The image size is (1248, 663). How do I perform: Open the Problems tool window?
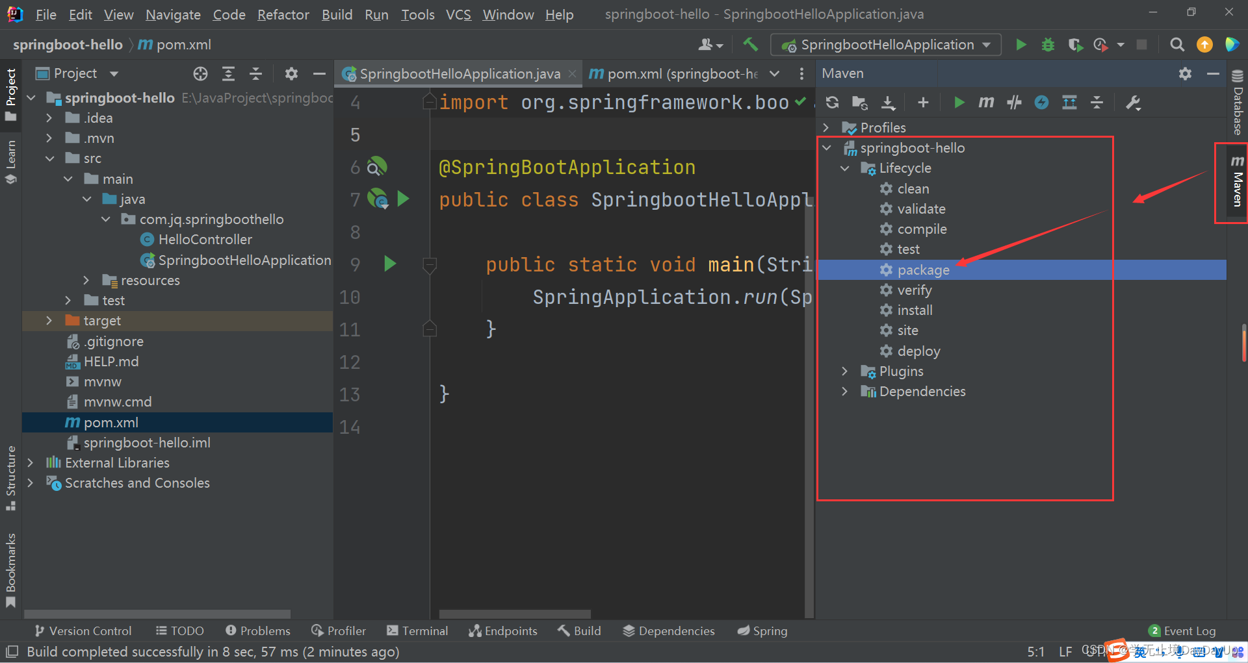click(x=257, y=631)
